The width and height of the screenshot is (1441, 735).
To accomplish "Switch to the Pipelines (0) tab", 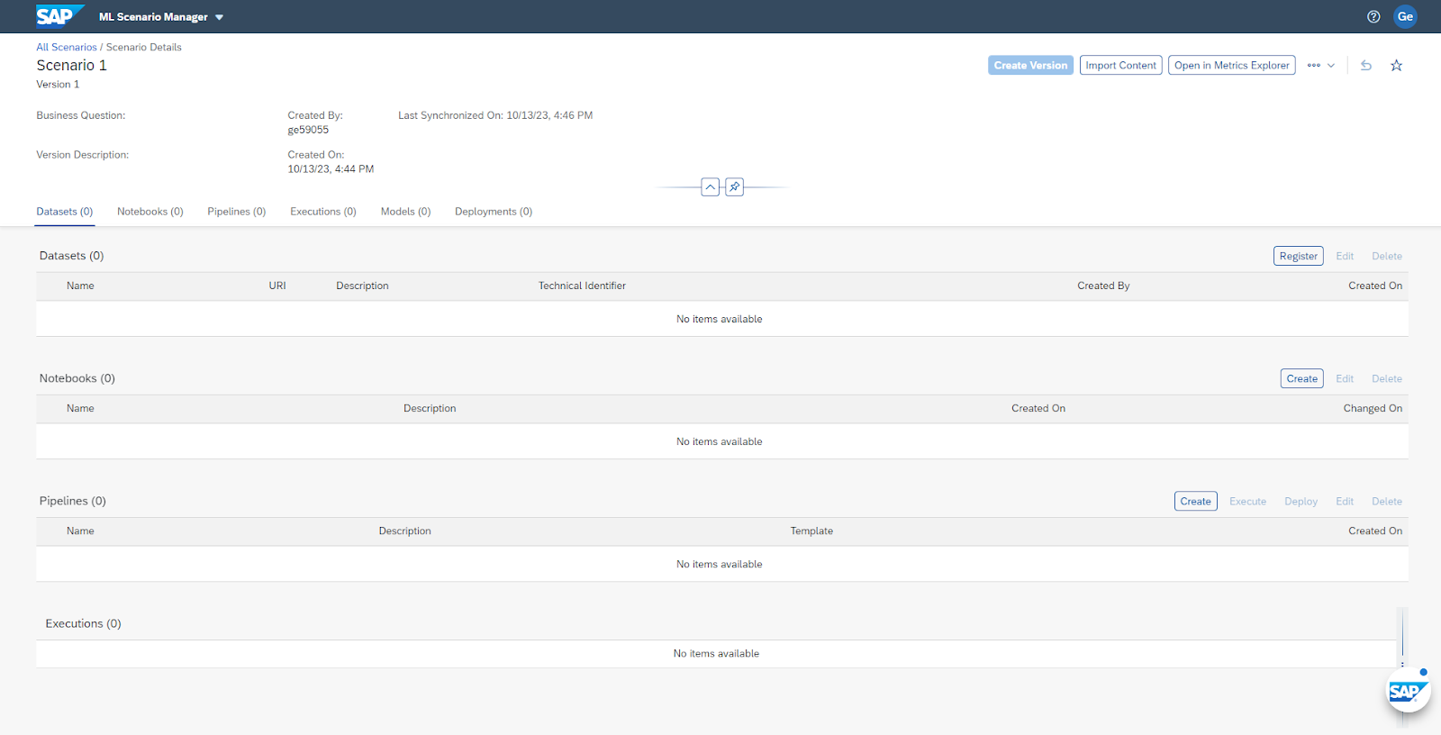I will (236, 212).
